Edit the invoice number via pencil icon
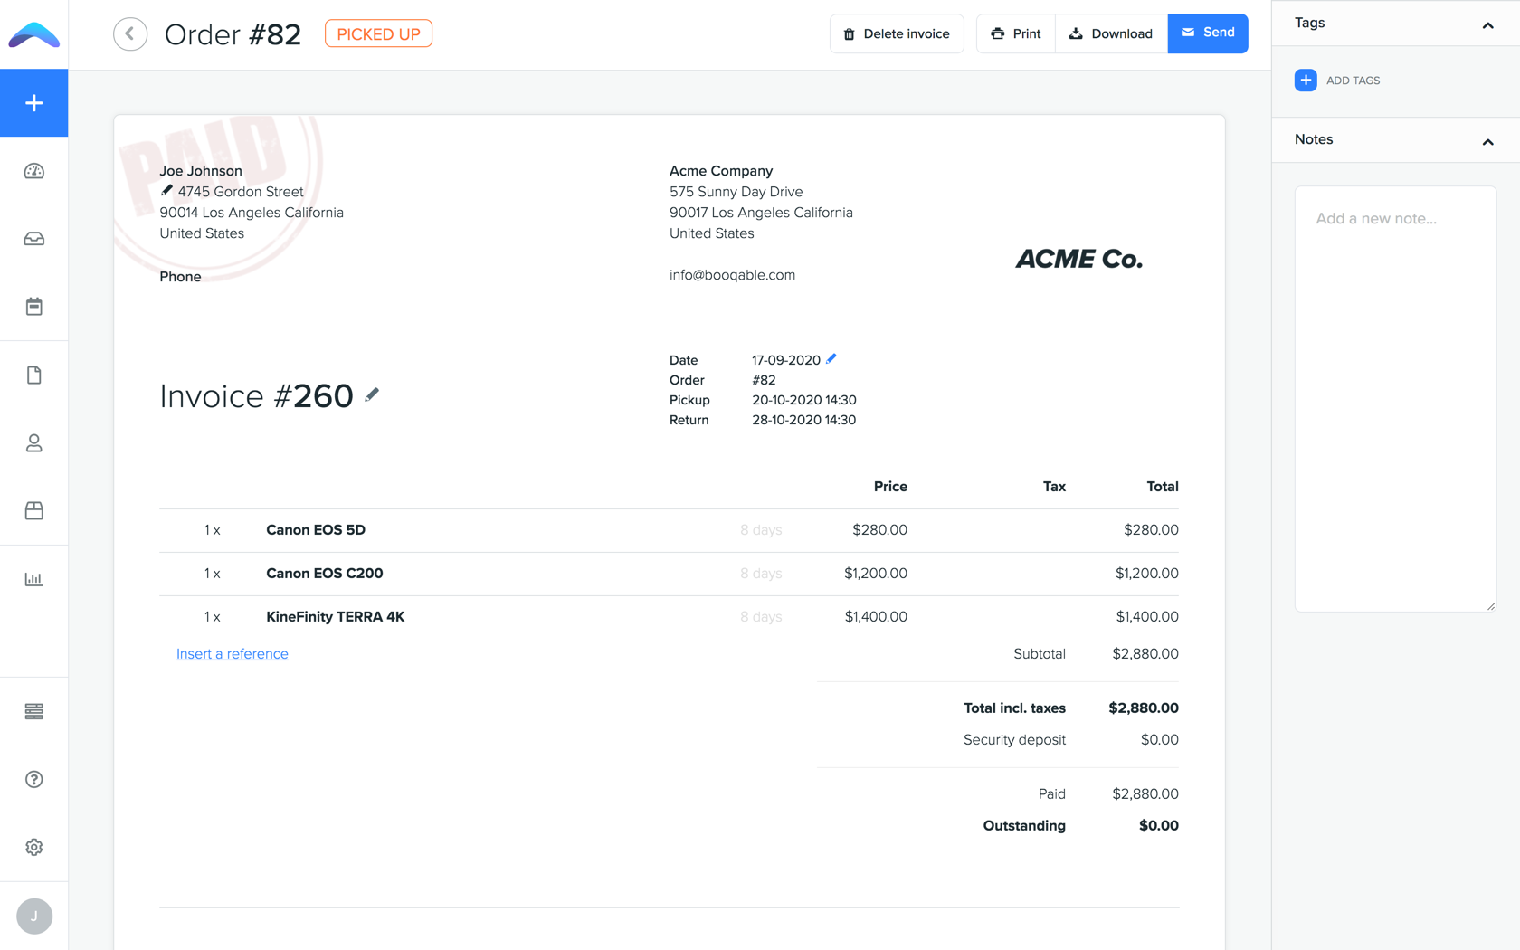Viewport: 1520px width, 950px height. [371, 394]
